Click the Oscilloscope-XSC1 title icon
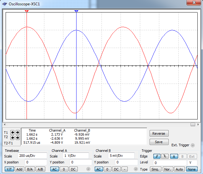Image resolution: width=203 pixels, height=174 pixels. coord(5,4)
